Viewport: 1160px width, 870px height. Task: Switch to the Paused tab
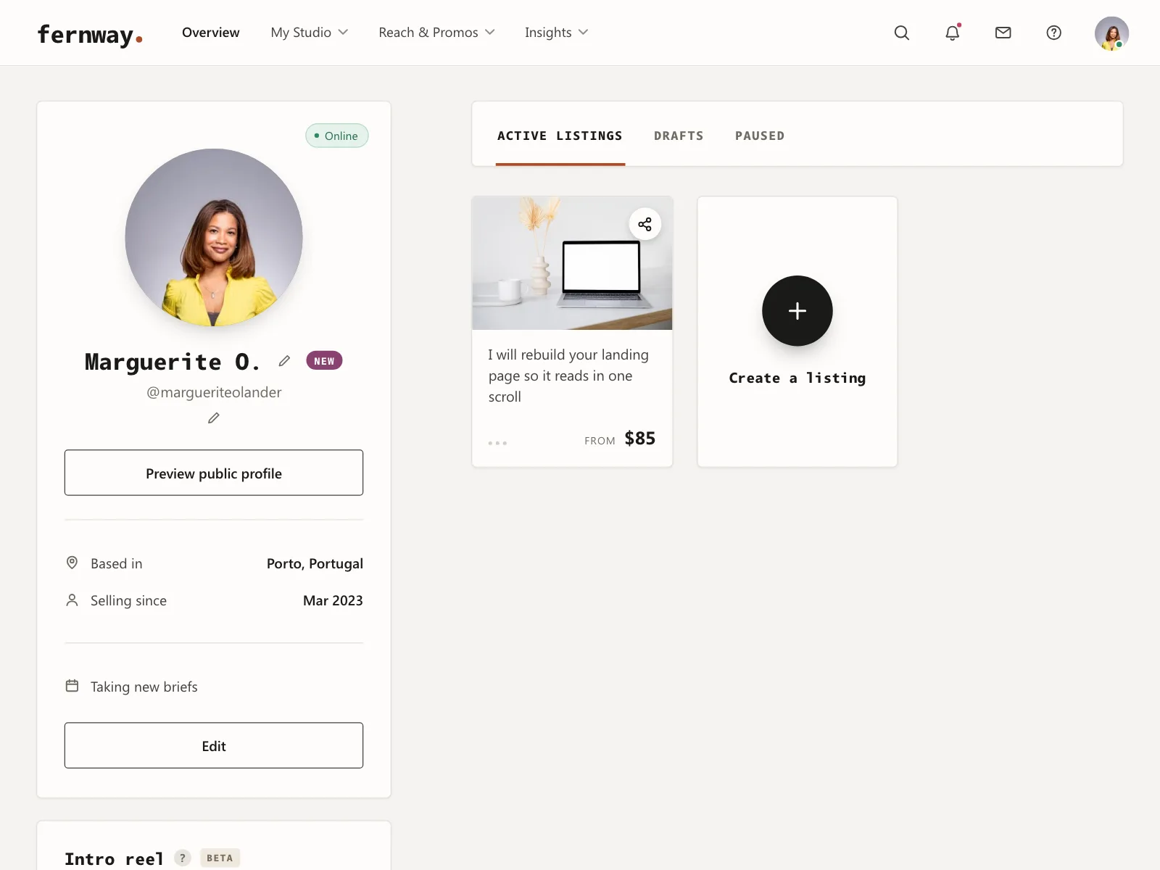(760, 136)
